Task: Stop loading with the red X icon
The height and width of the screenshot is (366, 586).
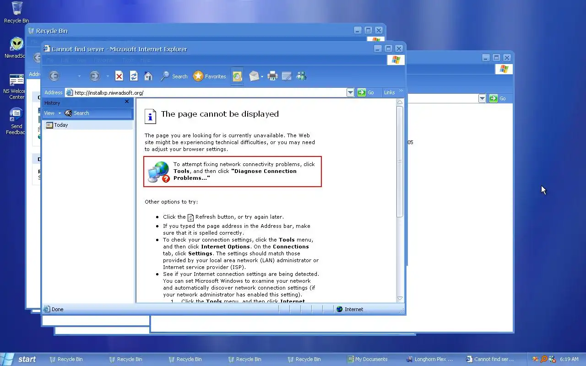Action: click(x=119, y=76)
